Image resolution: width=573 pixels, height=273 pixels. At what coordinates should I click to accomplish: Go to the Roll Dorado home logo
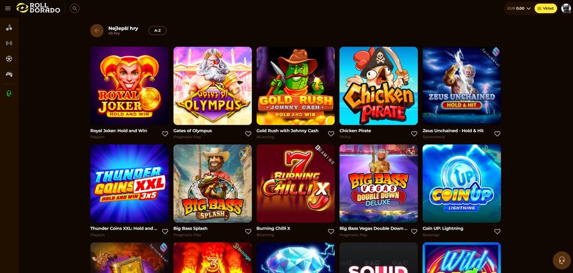coord(38,8)
